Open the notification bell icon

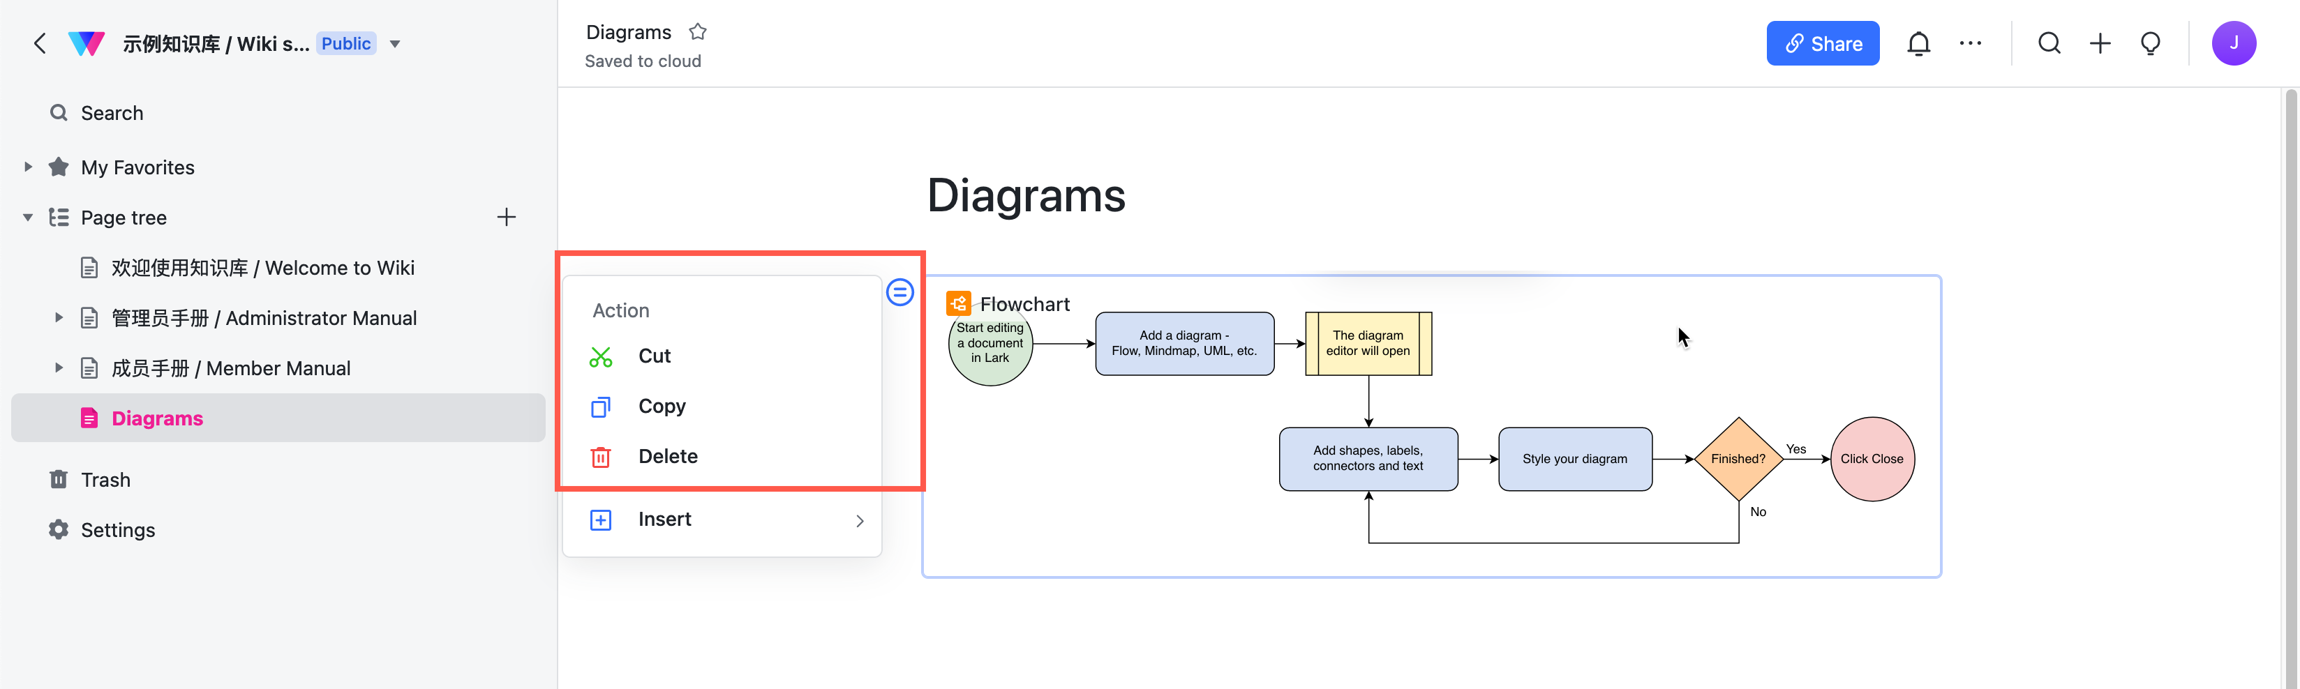click(1919, 43)
